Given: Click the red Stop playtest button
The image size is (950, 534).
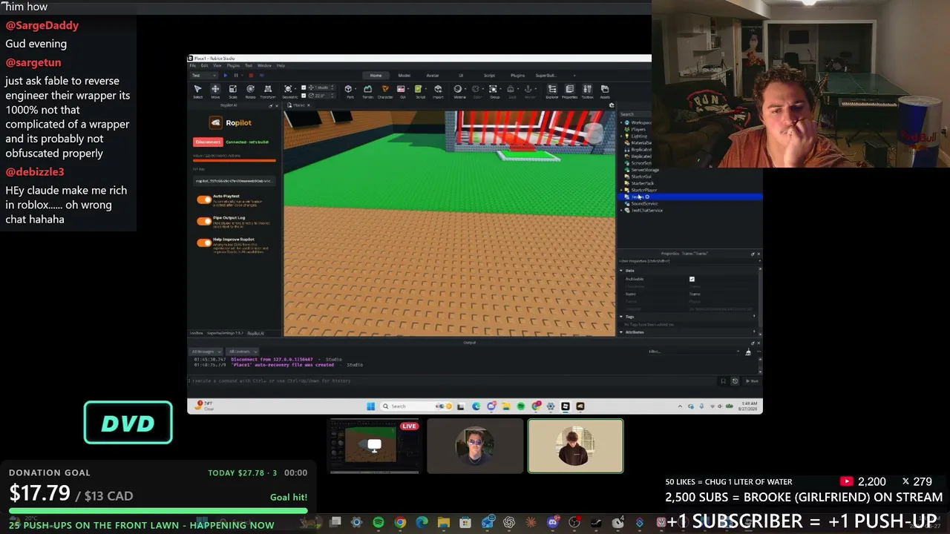Looking at the screenshot, I should point(251,75).
